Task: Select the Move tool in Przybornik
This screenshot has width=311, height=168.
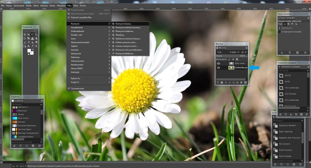Action: [25, 35]
